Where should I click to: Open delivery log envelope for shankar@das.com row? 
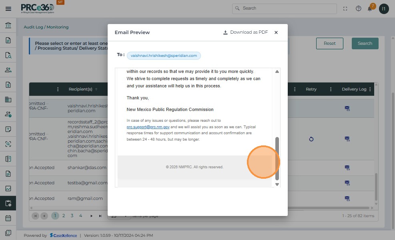pos(347,167)
